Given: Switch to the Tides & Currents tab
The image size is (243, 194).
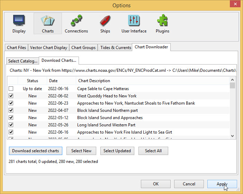Looking at the screenshot, I should (x=116, y=48).
